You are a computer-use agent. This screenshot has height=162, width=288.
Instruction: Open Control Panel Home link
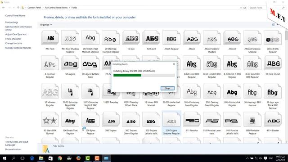click(15, 16)
